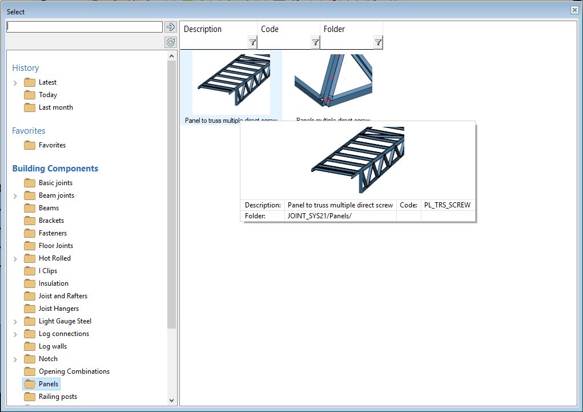The width and height of the screenshot is (583, 412).
Task: Expand the Latest history folder
Action: pyautogui.click(x=15, y=83)
